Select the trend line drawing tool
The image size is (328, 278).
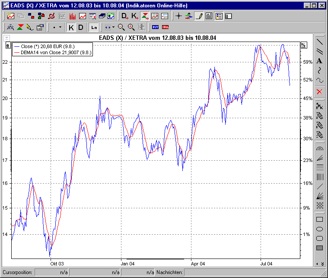(x=320, y=42)
